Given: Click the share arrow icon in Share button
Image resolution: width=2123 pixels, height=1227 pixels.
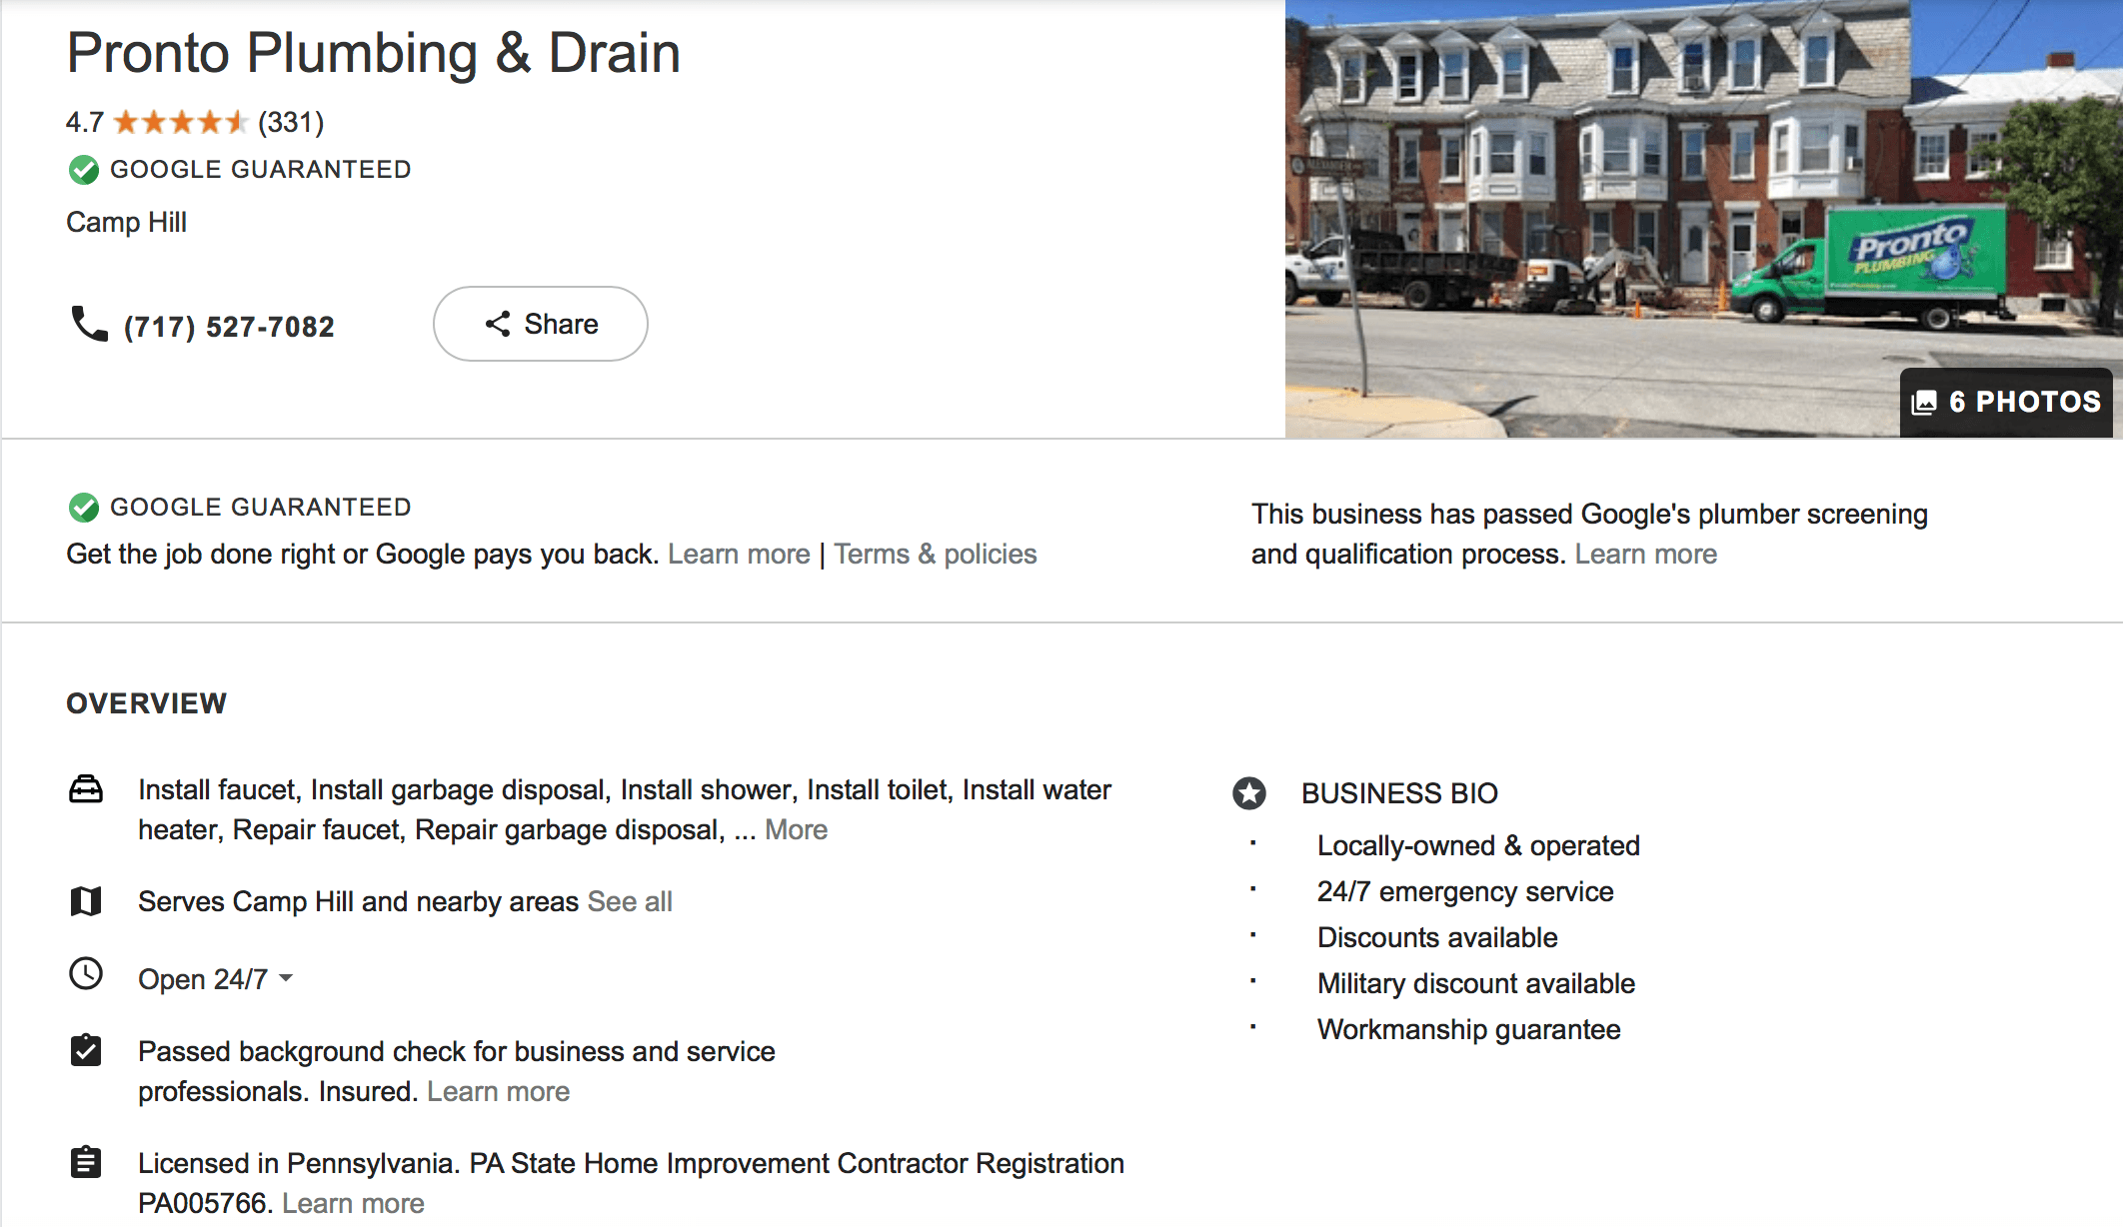Looking at the screenshot, I should tap(498, 324).
